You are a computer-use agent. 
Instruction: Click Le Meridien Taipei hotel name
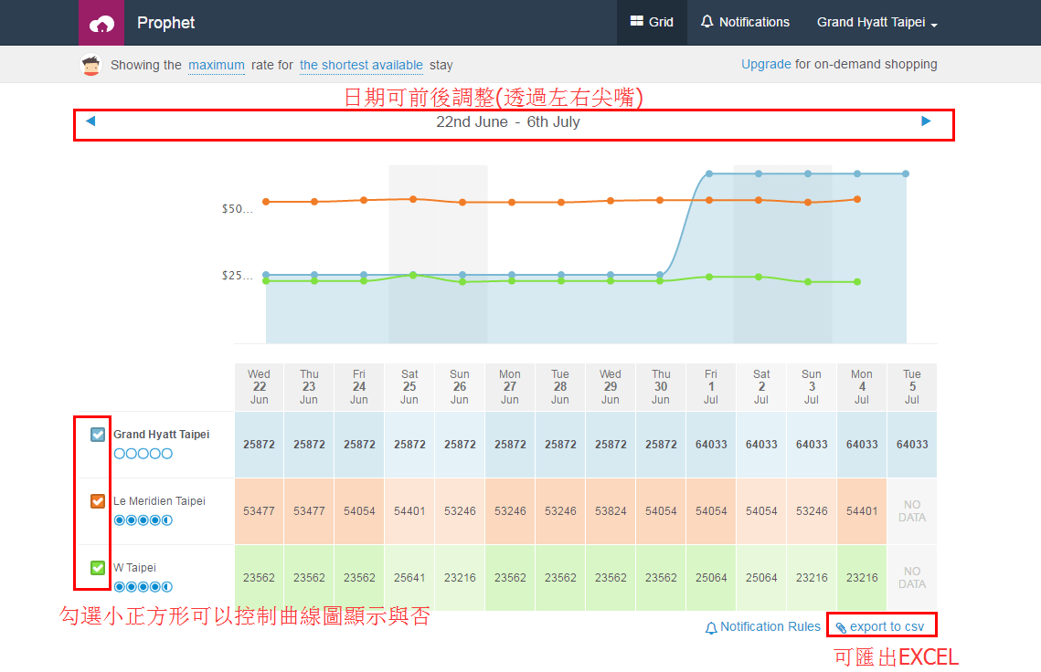click(159, 501)
